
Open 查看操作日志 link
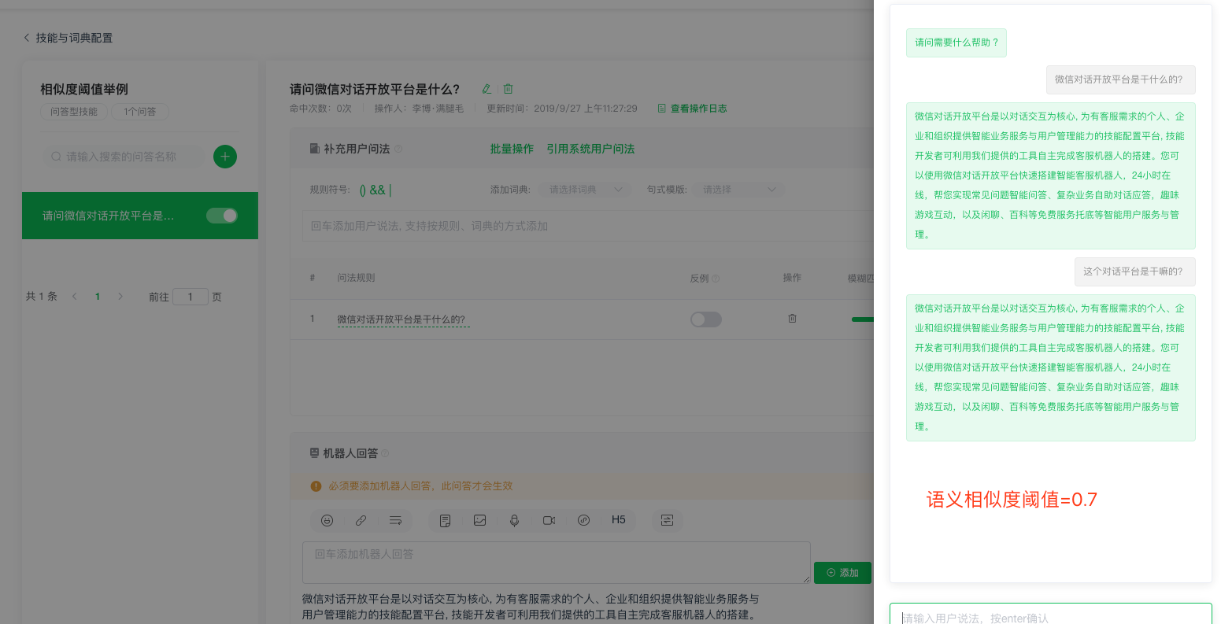click(693, 109)
